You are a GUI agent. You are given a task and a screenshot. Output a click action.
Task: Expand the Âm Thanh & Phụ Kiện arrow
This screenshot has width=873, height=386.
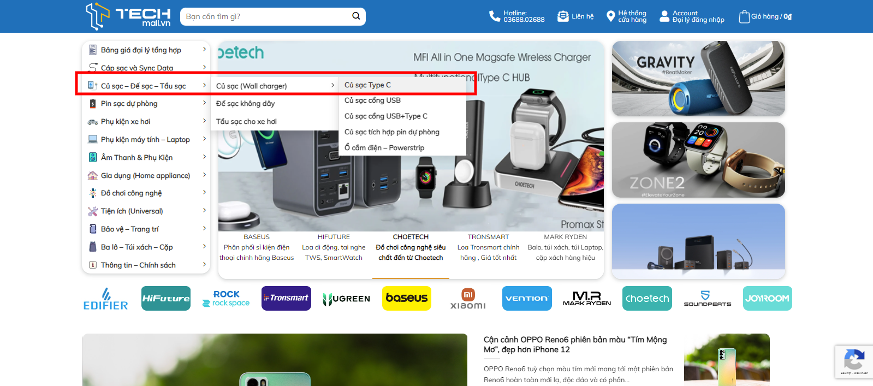tap(204, 157)
